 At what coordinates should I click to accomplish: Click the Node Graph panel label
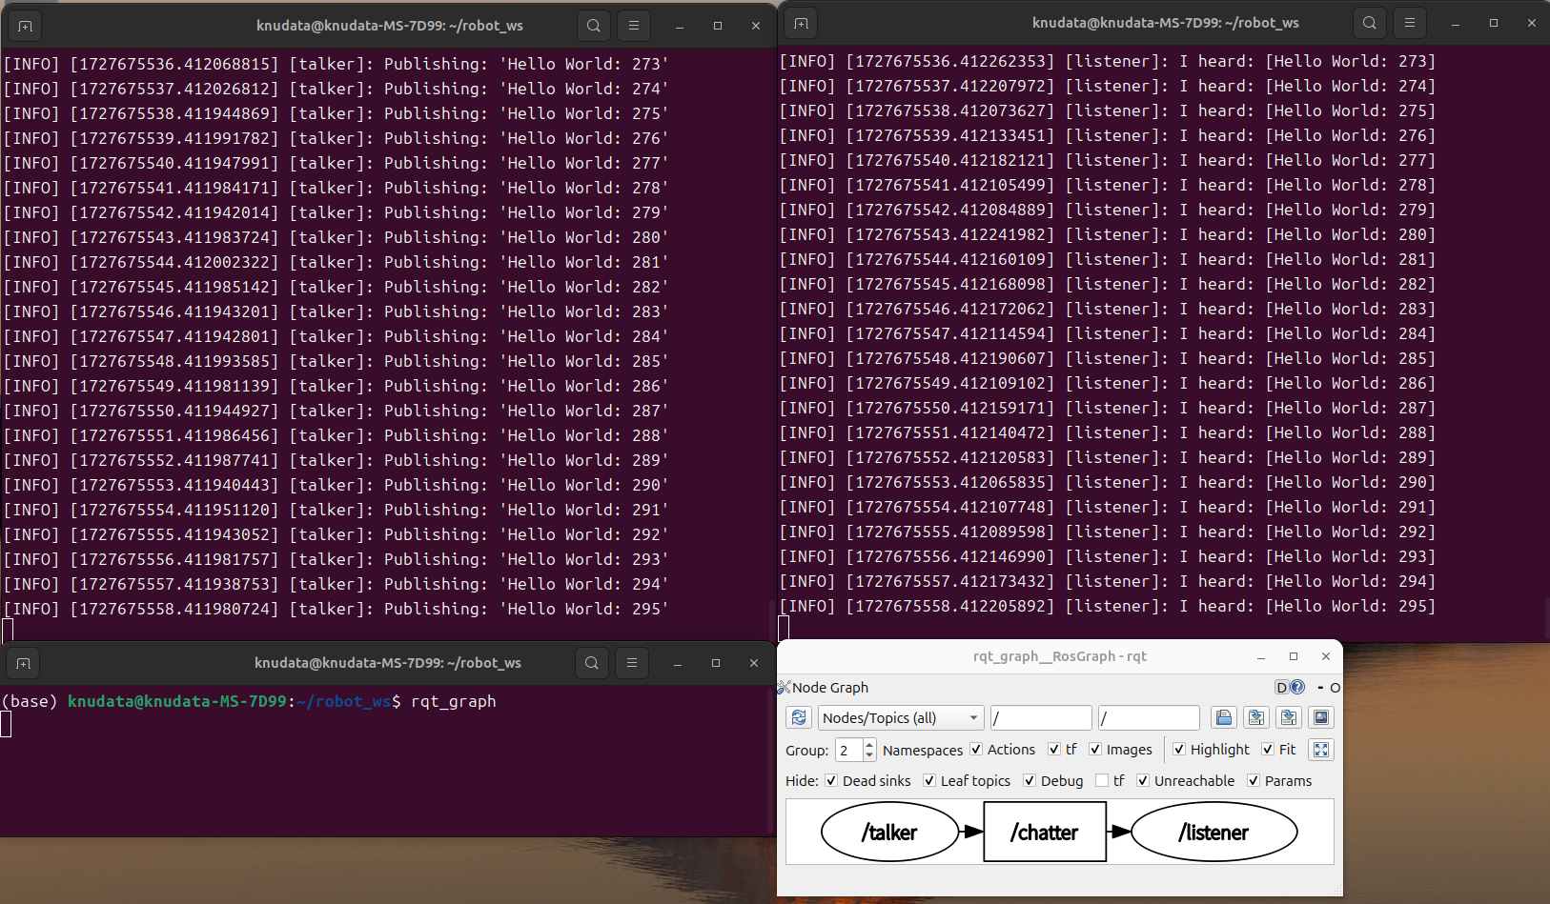830,687
